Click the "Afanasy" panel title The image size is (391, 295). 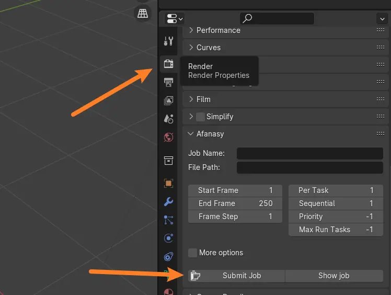point(210,134)
